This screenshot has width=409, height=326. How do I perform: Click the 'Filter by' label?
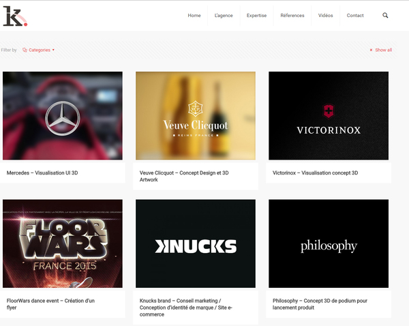click(9, 50)
